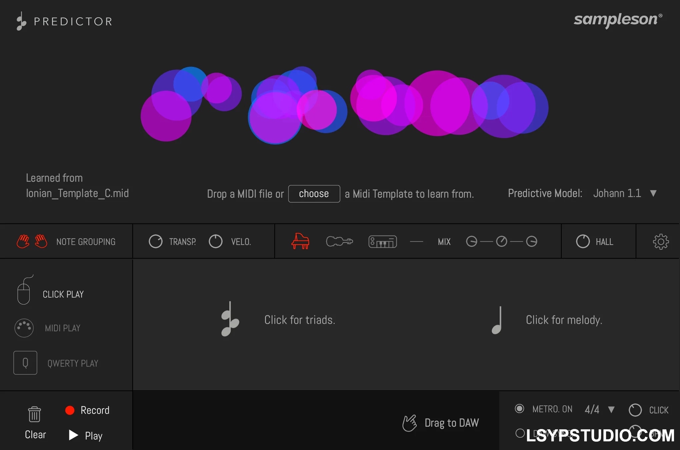
Task: Click the MIDI connector icon
Action: (x=24, y=328)
